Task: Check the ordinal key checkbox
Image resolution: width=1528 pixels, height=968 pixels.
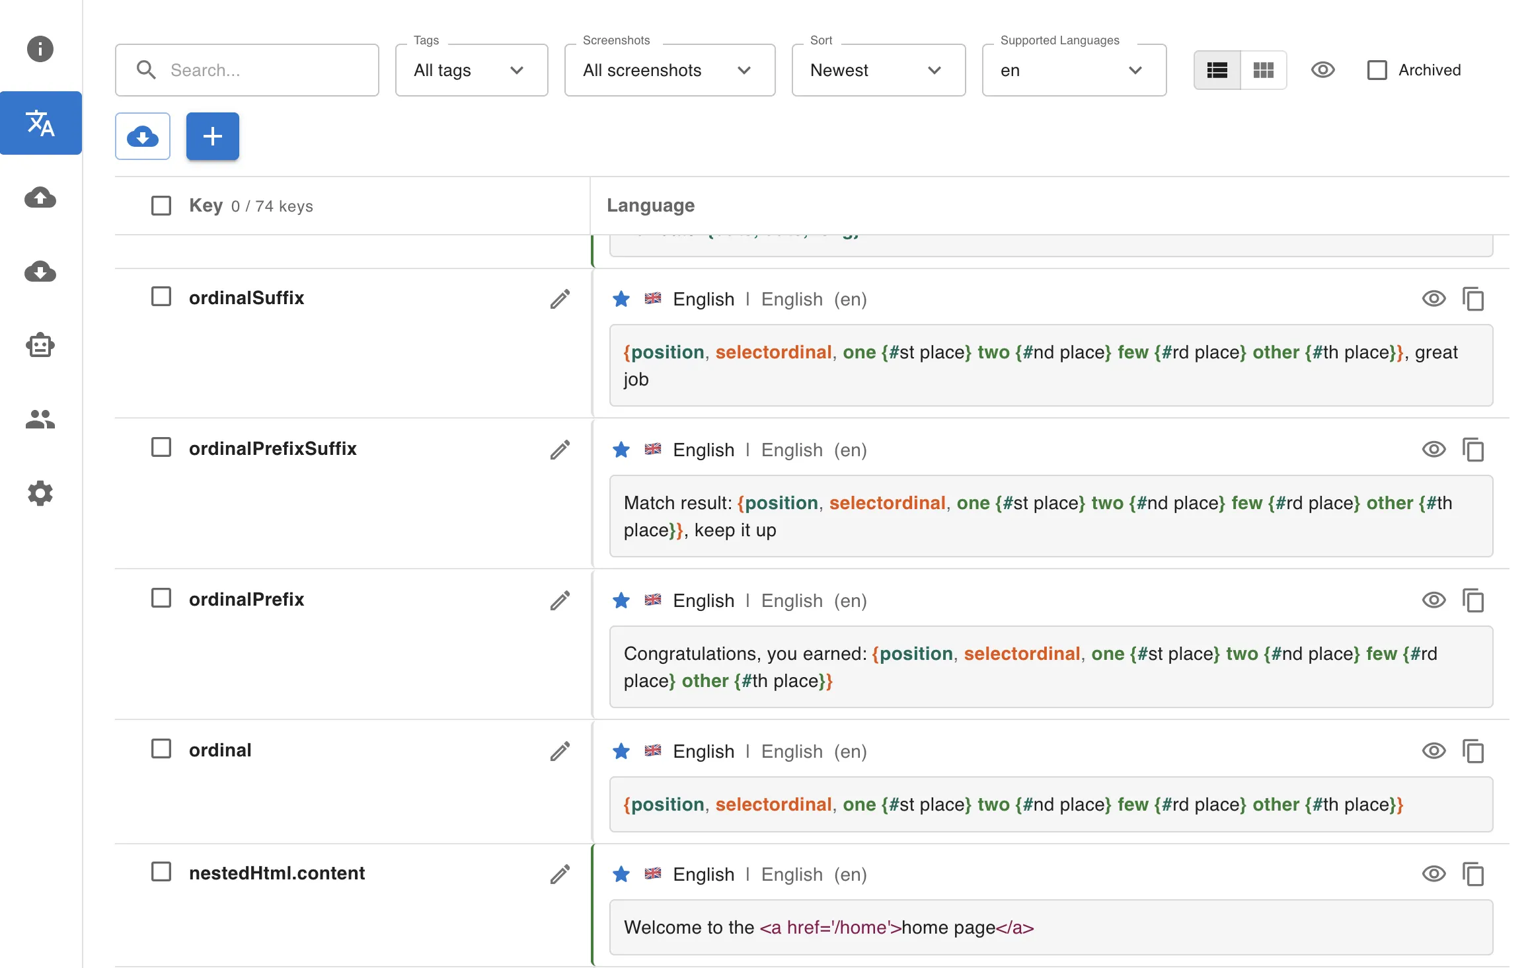Action: click(161, 748)
